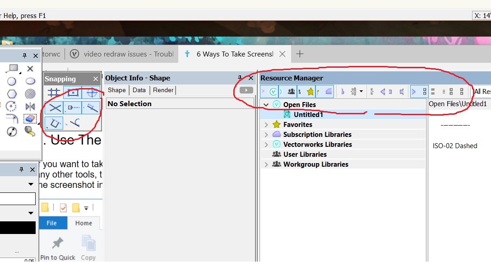Click the black color swatch in Attributes palette
491x262 pixels.
pyautogui.click(x=18, y=227)
